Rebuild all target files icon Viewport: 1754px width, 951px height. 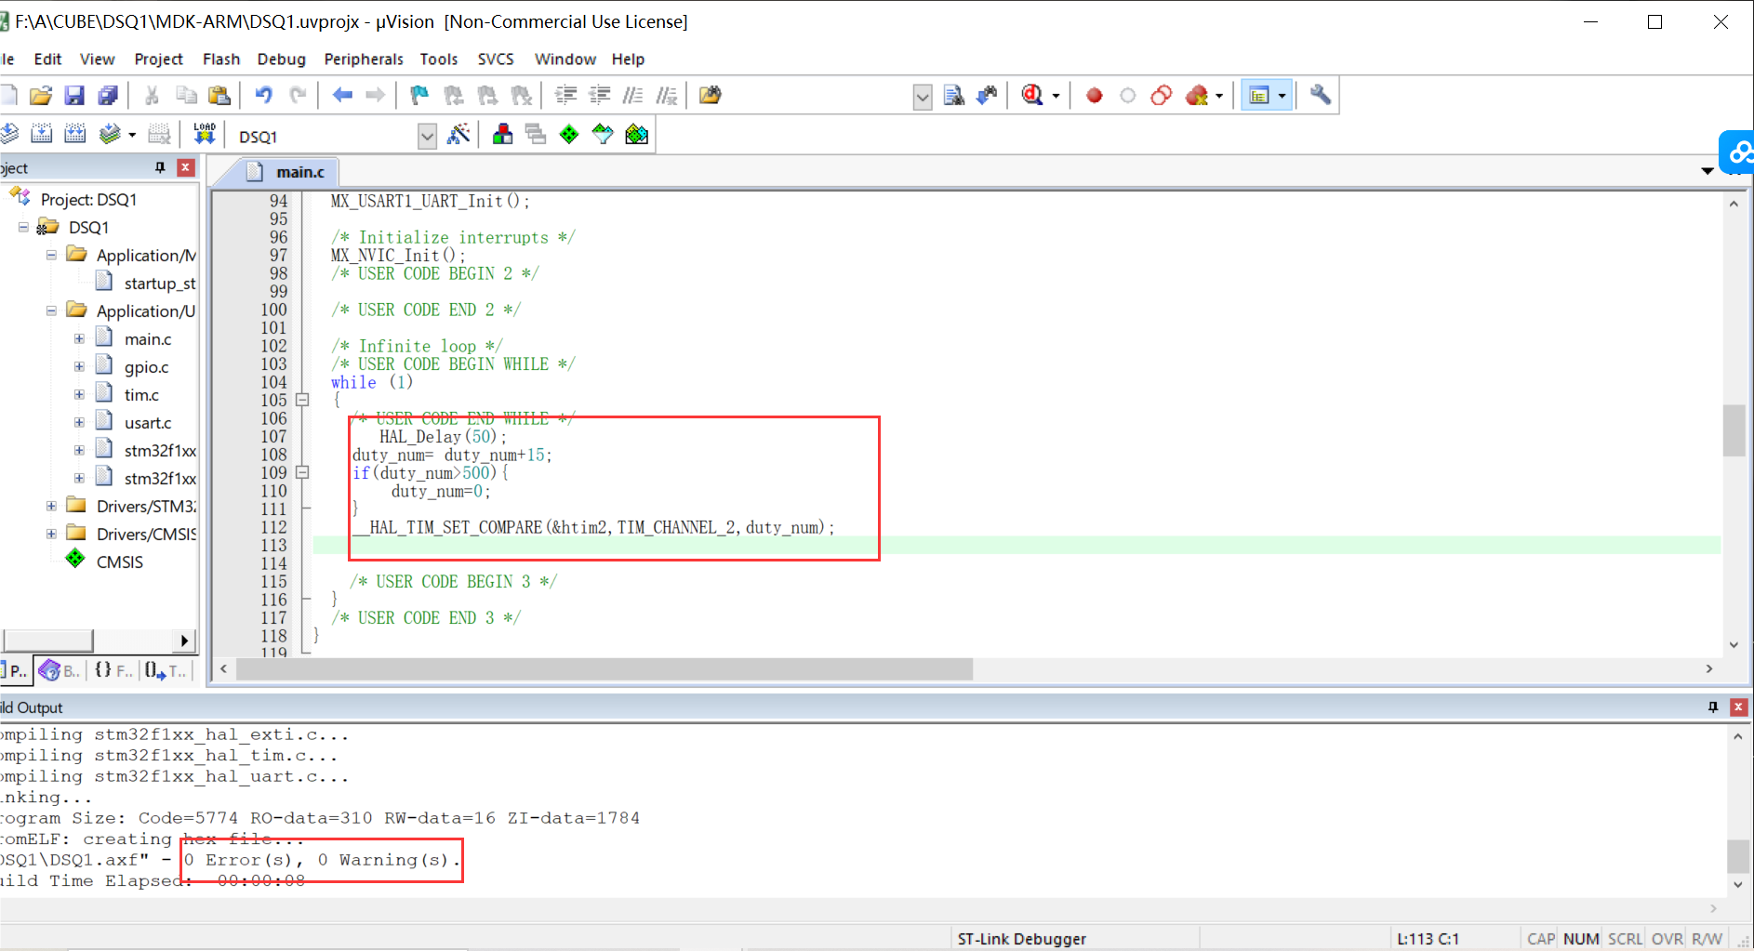click(x=75, y=135)
